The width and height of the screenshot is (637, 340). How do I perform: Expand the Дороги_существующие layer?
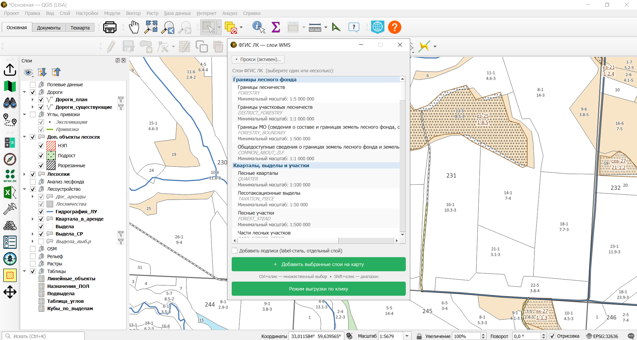(x=33, y=107)
